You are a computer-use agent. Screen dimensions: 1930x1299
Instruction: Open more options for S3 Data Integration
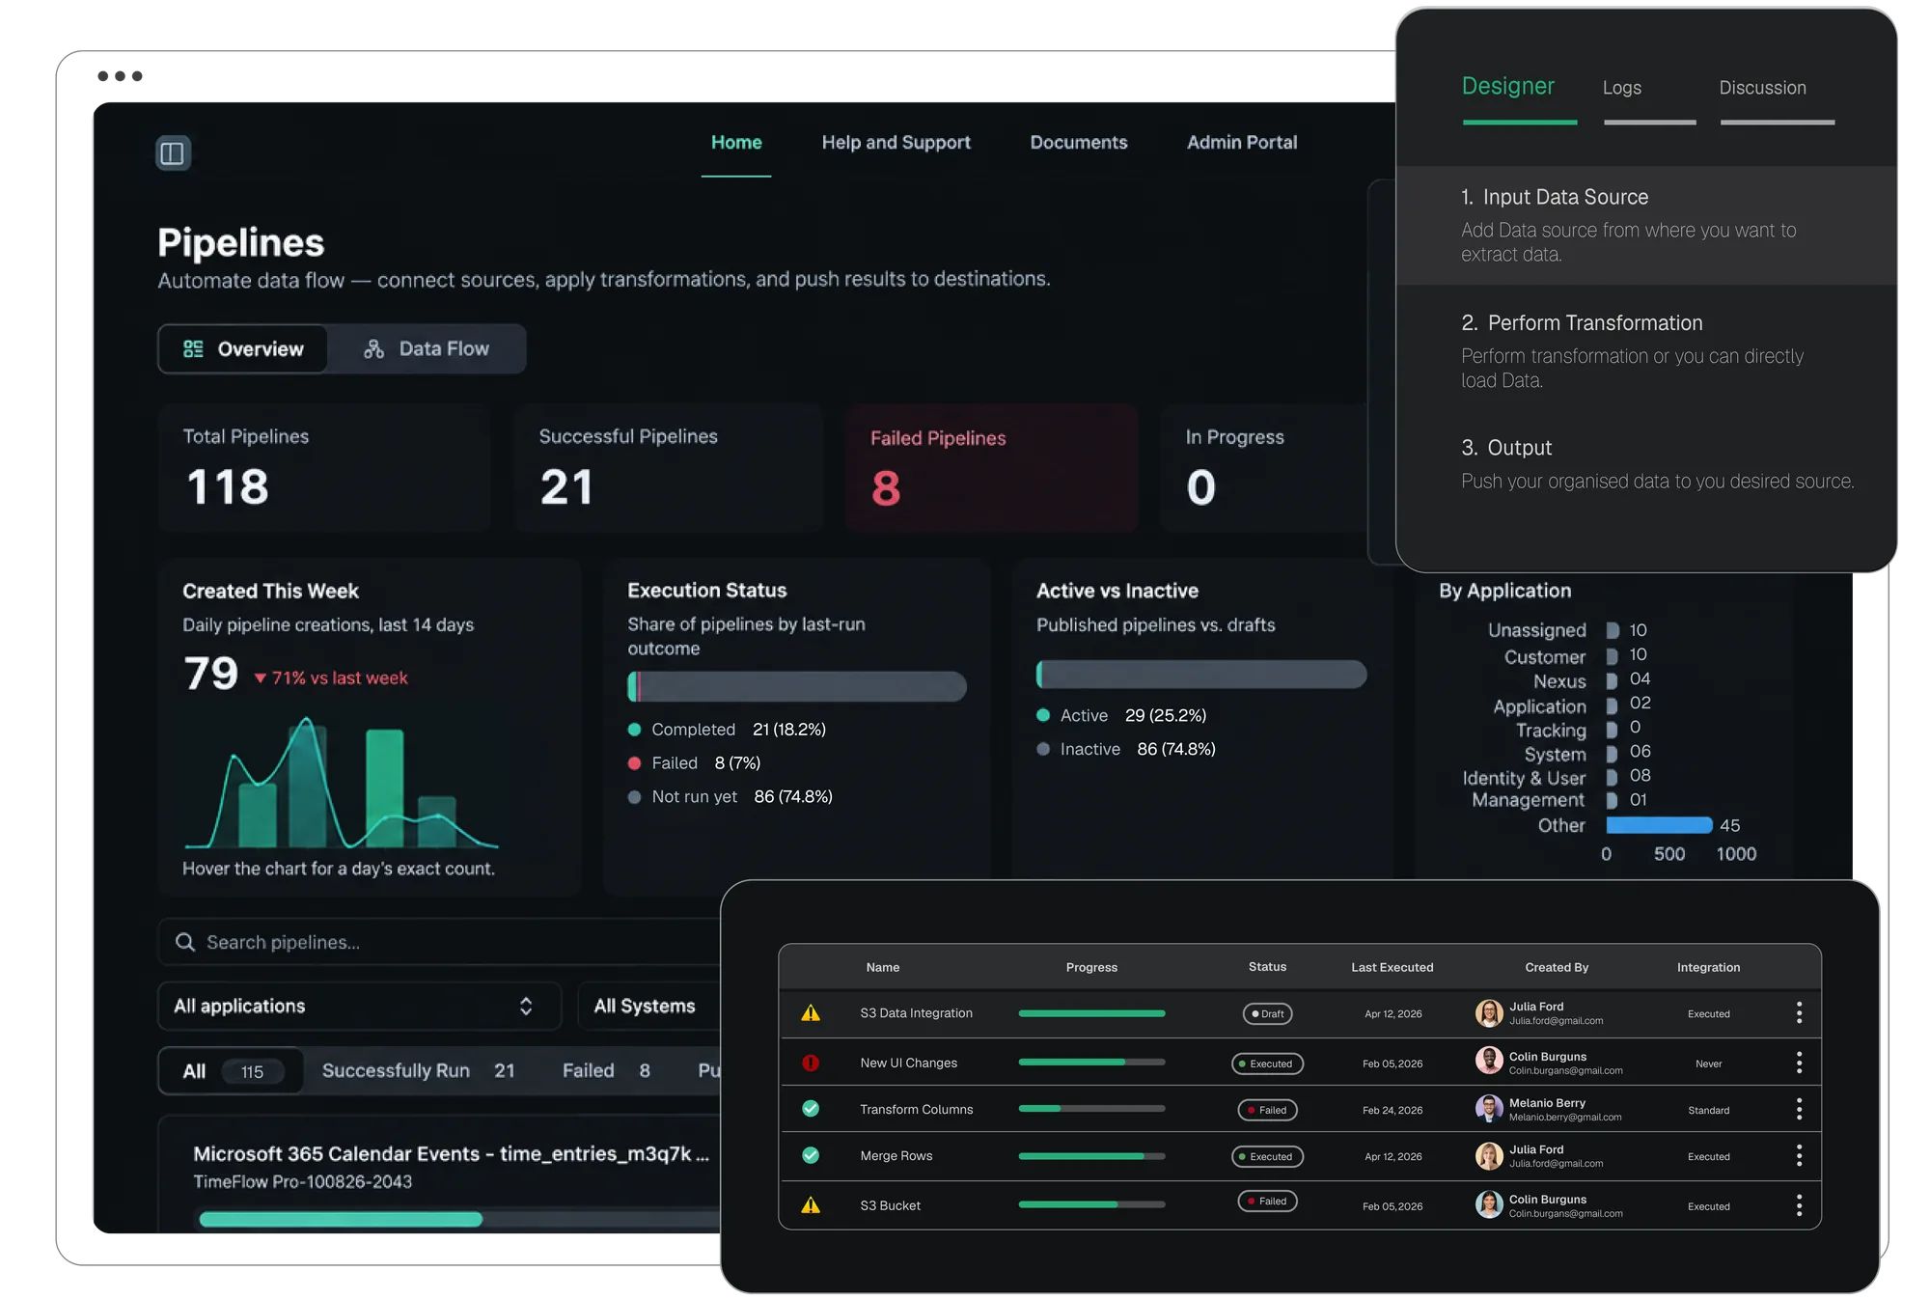click(x=1799, y=1012)
